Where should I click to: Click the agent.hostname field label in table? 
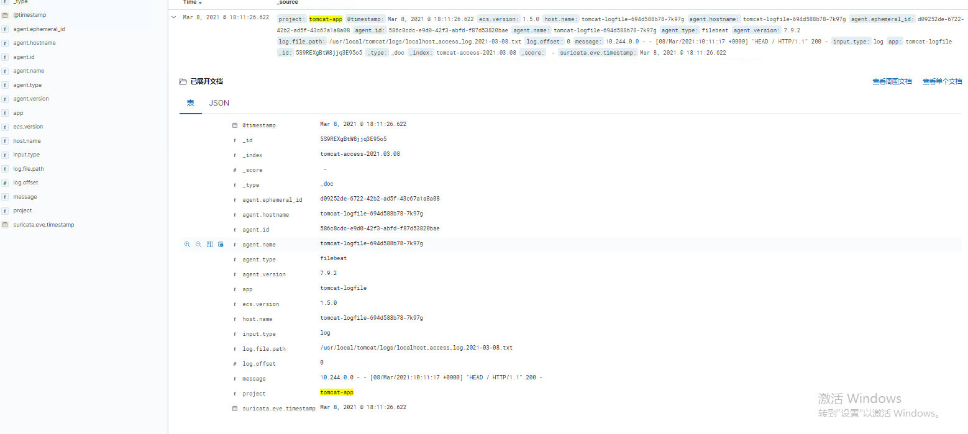pyautogui.click(x=266, y=215)
